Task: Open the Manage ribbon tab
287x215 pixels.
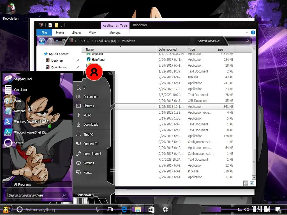Action: [115, 32]
